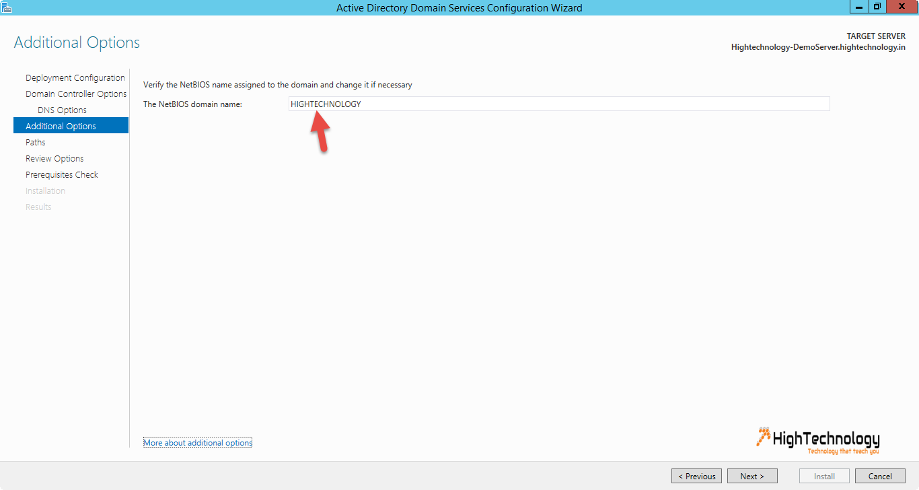Click the Additional Options page heading
Screen dimensions: 919x490
(77, 42)
